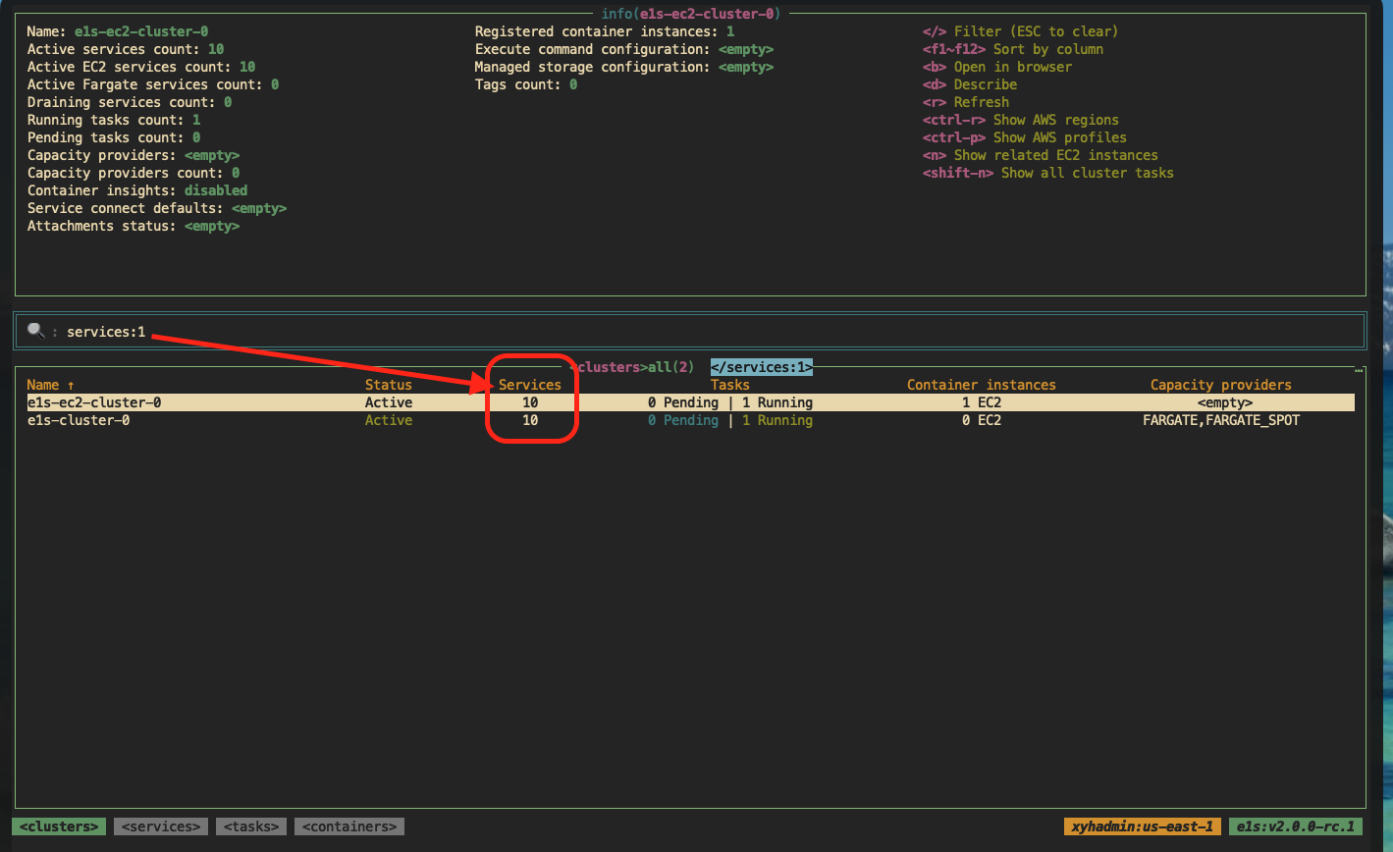Click Draining services count line
Image resolution: width=1393 pixels, height=852 pixels.
130,102
